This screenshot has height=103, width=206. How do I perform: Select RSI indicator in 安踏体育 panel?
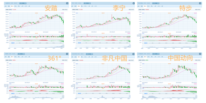click(20, 43)
